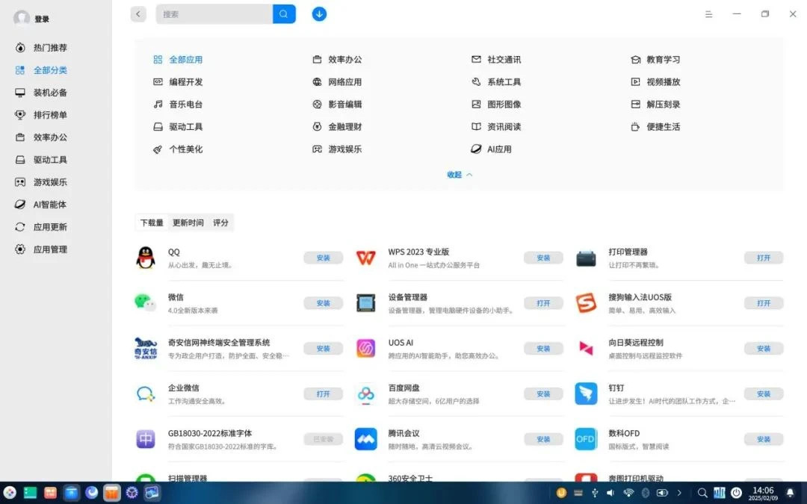Screen dimensions: 807x504
Task: Click the 腾讯会议 app icon
Action: click(366, 439)
